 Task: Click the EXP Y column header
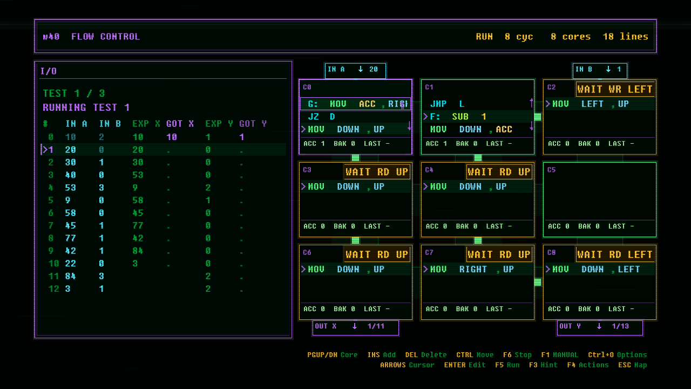click(x=219, y=124)
